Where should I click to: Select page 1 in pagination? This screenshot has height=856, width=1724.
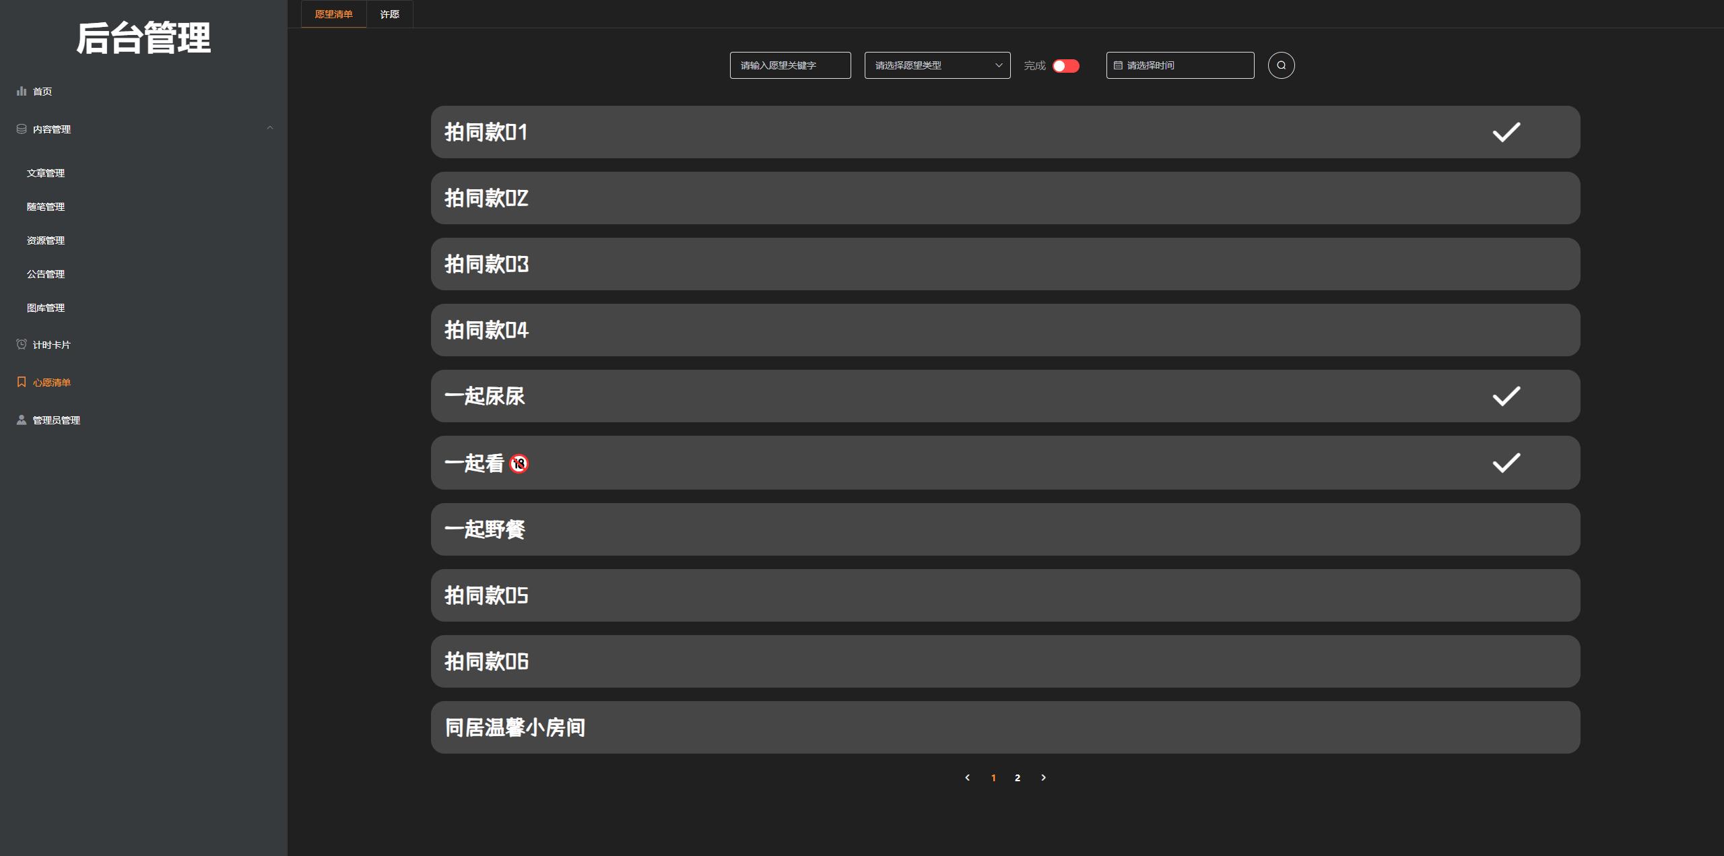(x=993, y=778)
